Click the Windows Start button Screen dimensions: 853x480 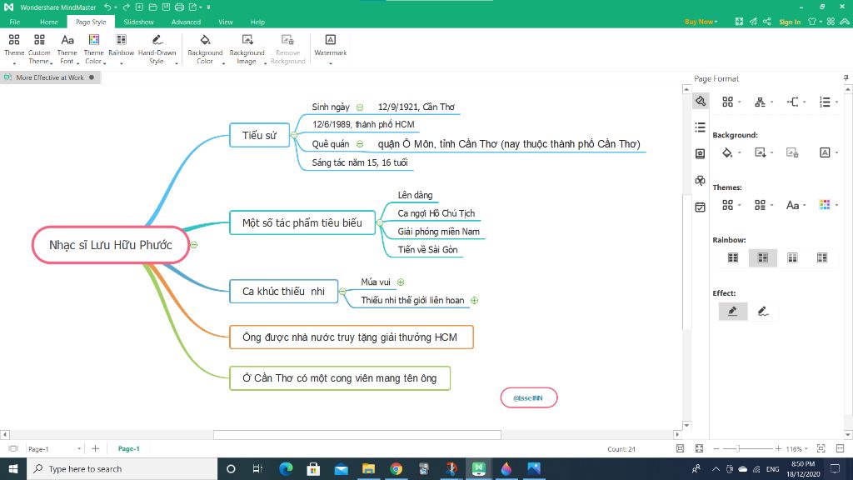tap(13, 468)
